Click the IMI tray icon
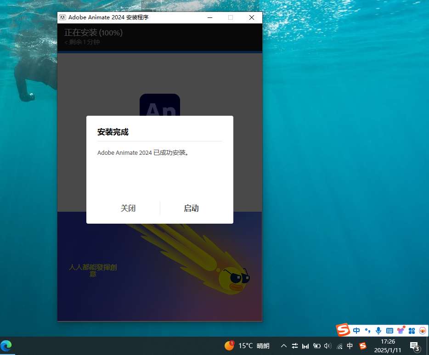This screenshot has height=355, width=429. (305, 346)
